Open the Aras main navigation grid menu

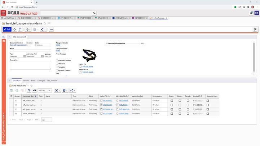tap(3, 13)
